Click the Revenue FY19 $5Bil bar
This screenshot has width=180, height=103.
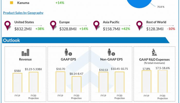17,82
